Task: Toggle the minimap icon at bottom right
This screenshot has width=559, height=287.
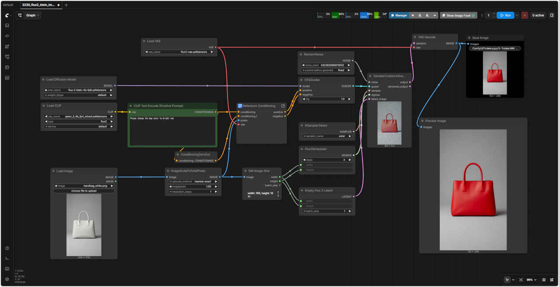Action: pos(544,280)
